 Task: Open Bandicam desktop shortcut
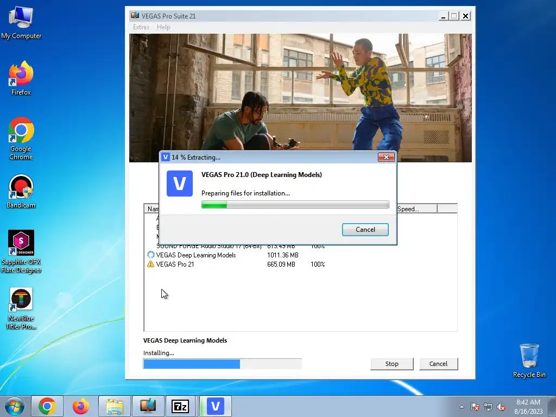21,192
